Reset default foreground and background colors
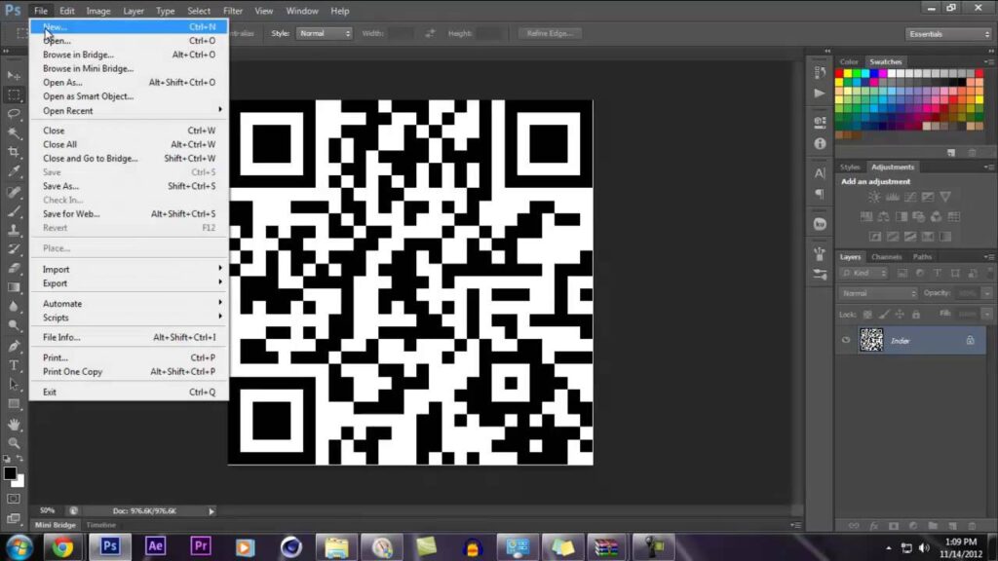Screen dimensions: 998x561 7,458
